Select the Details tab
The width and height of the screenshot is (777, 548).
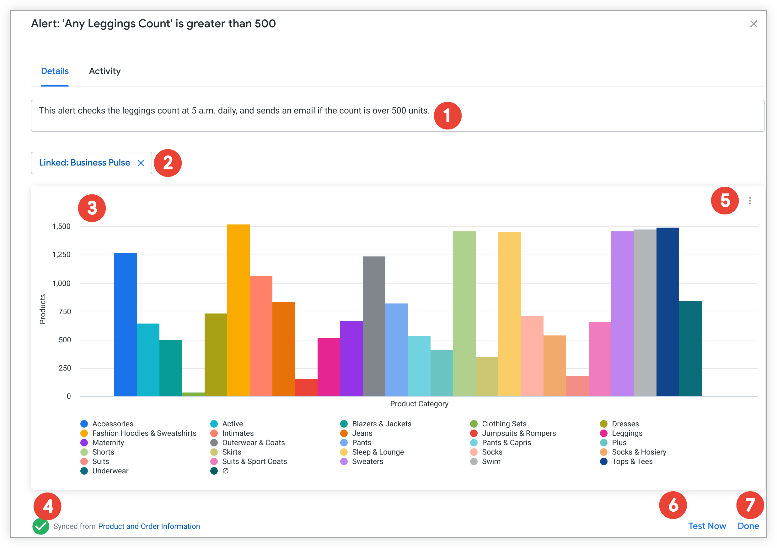pos(55,71)
